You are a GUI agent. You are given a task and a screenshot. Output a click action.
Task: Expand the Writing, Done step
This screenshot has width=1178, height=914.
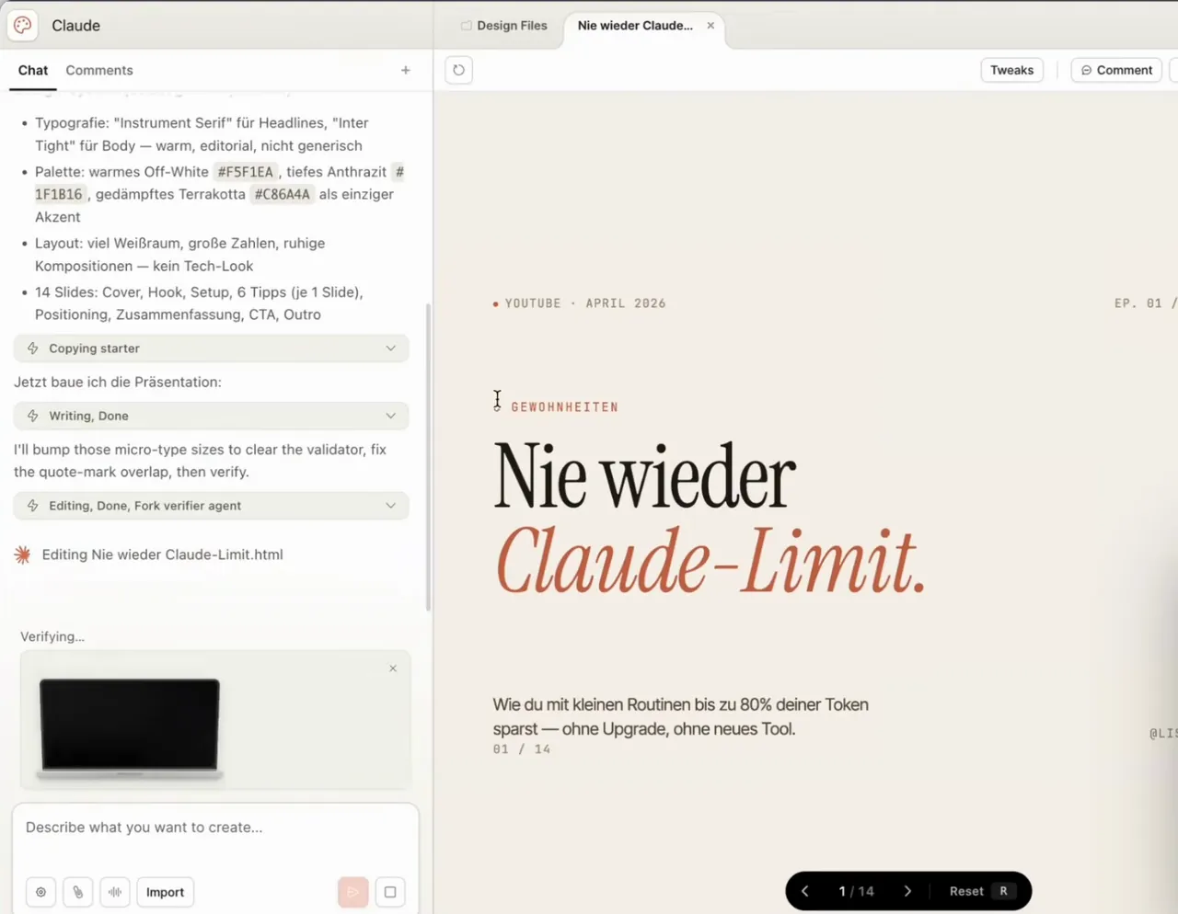212,416
